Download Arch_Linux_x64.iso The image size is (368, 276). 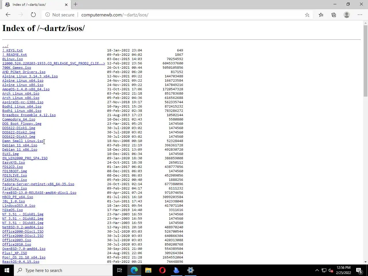[x=21, y=93]
